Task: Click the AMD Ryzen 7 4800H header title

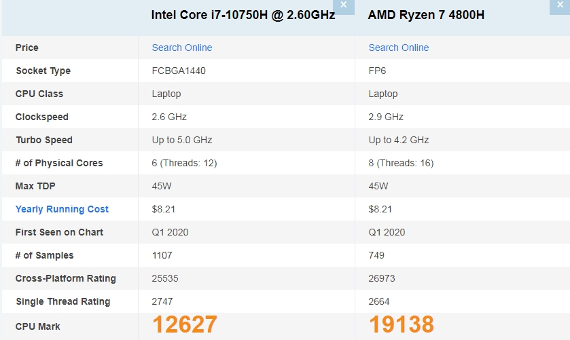Action: pyautogui.click(x=426, y=15)
